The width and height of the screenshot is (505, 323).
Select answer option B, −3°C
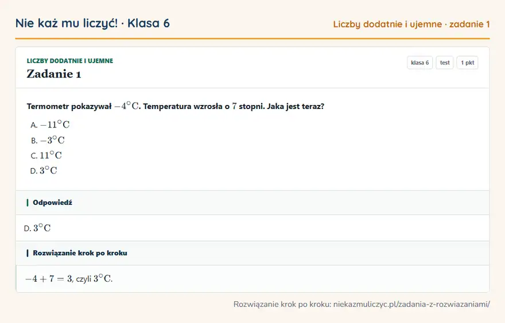(48, 140)
